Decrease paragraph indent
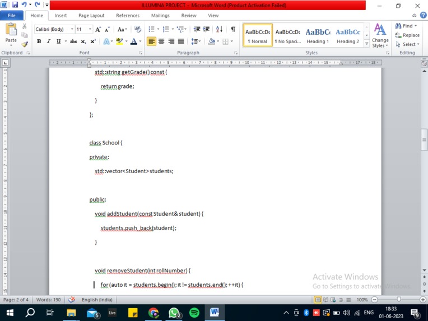 (x=197, y=29)
